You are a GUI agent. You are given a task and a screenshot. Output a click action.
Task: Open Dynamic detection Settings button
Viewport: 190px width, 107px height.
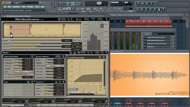tap(58, 56)
